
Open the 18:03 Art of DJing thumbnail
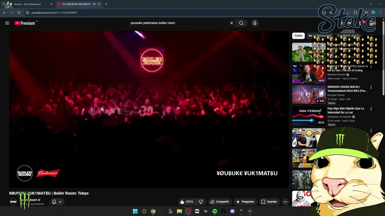[309, 73]
